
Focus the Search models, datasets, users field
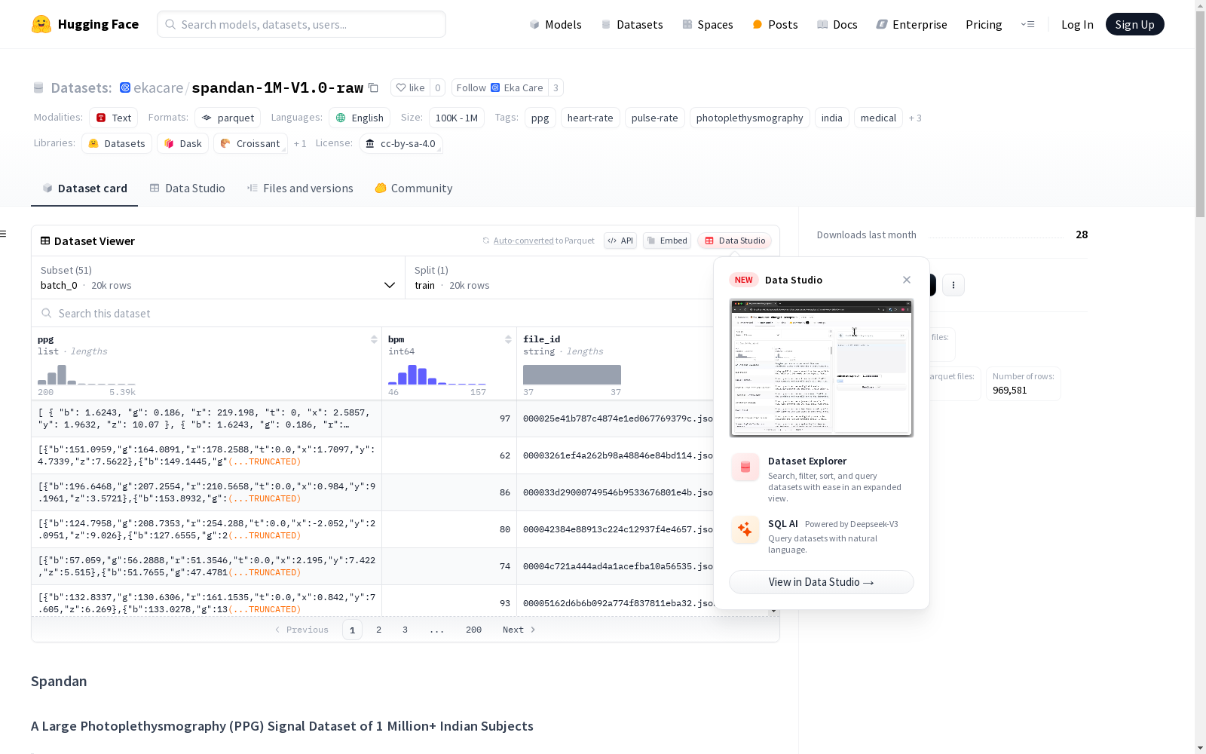coord(301,24)
